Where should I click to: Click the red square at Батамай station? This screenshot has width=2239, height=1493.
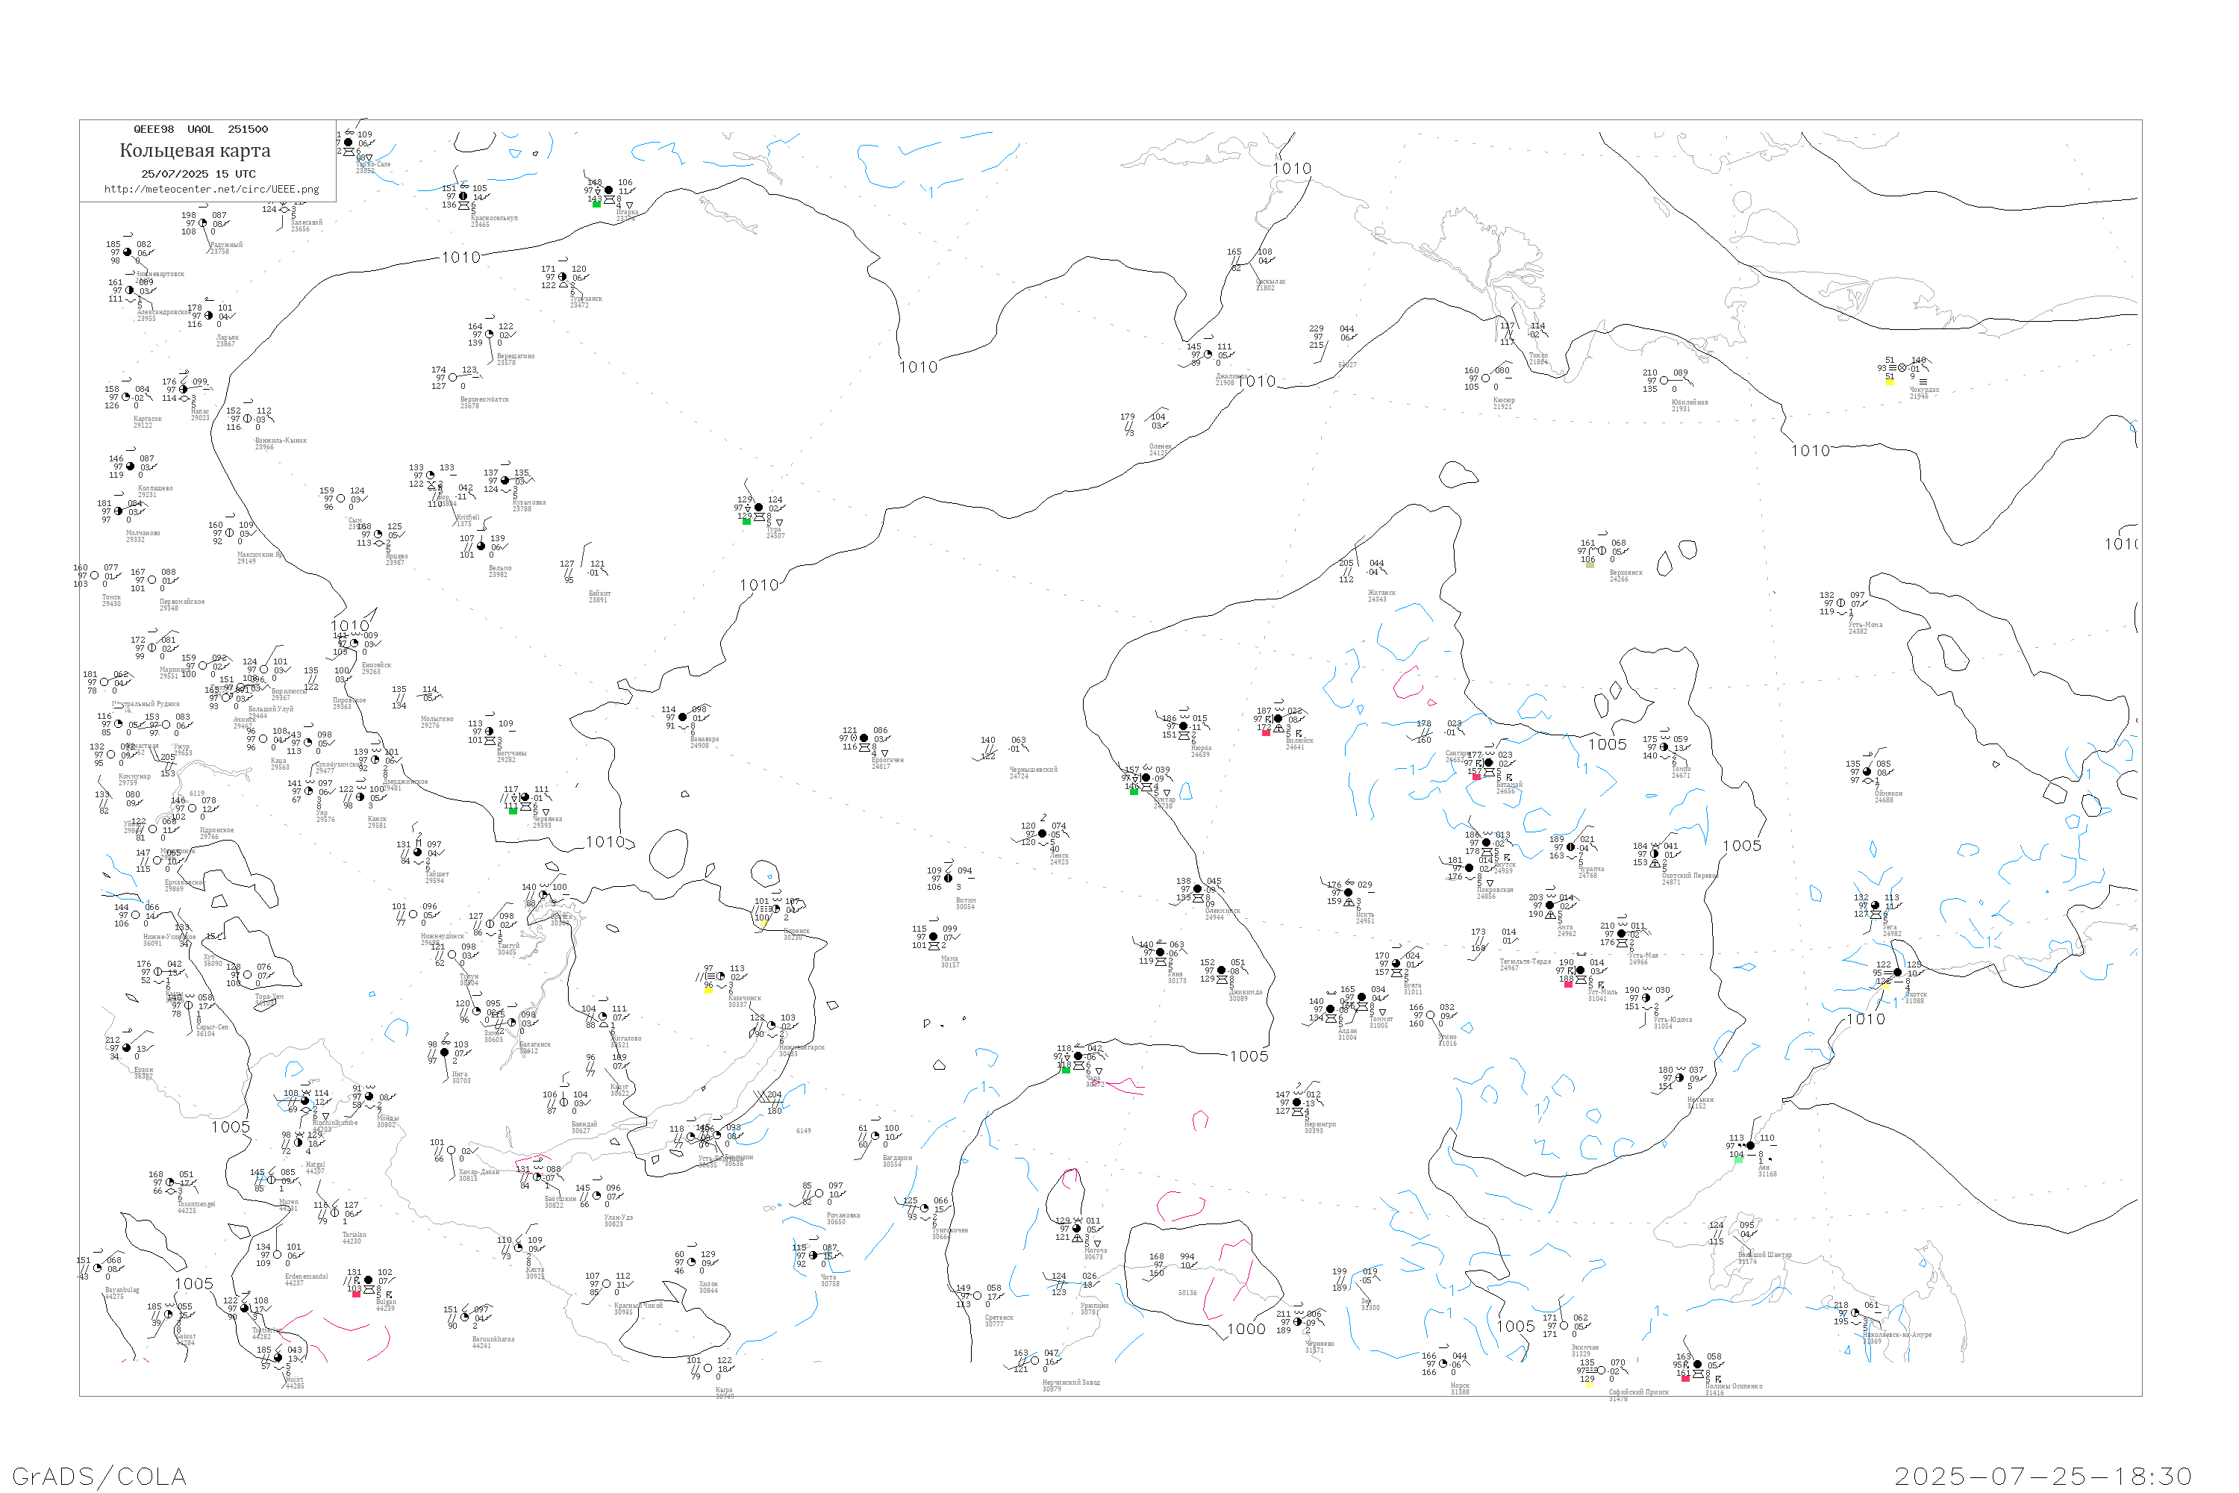click(1476, 777)
